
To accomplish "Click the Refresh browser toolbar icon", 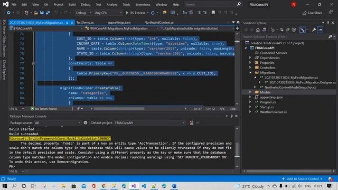I will 153,13.
